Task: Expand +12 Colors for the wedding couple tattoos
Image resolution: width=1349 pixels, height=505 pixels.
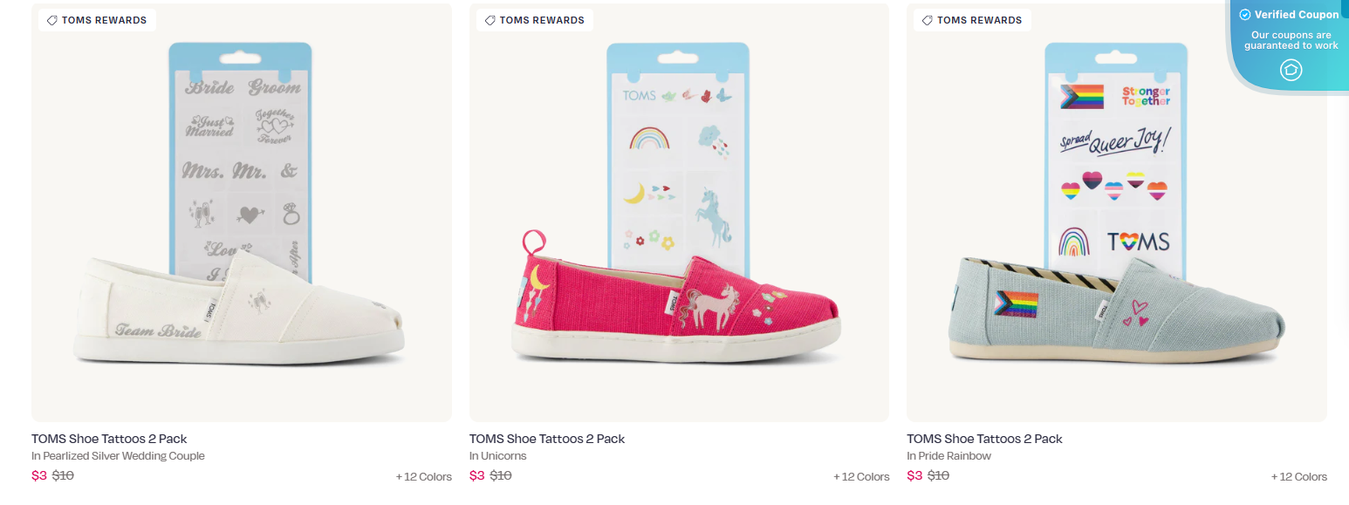Action: point(424,476)
